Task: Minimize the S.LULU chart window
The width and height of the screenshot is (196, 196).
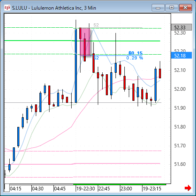Action: [158, 8]
